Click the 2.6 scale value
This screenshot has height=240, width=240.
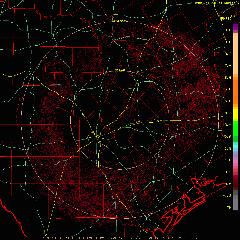click(x=228, y=137)
